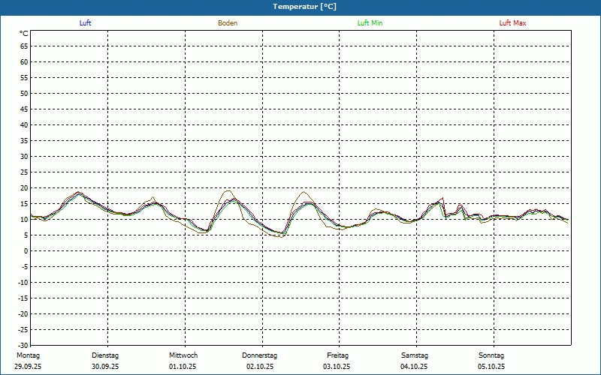Click the Boden curve peak on Donnerstag
Screen dimensions: 601x375
click(x=304, y=192)
